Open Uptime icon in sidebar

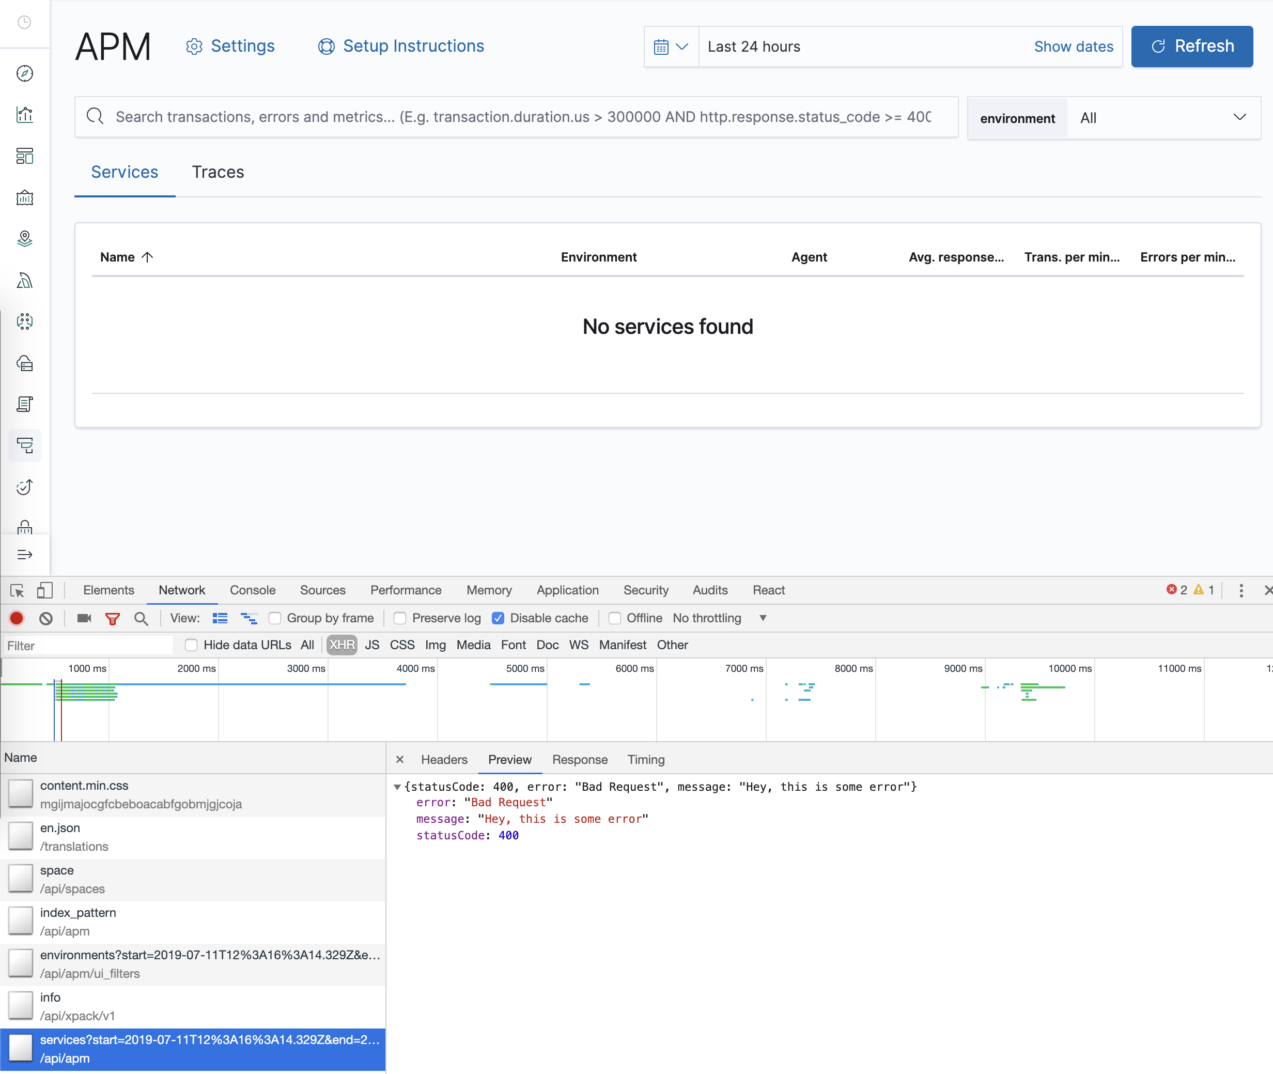pyautogui.click(x=24, y=487)
